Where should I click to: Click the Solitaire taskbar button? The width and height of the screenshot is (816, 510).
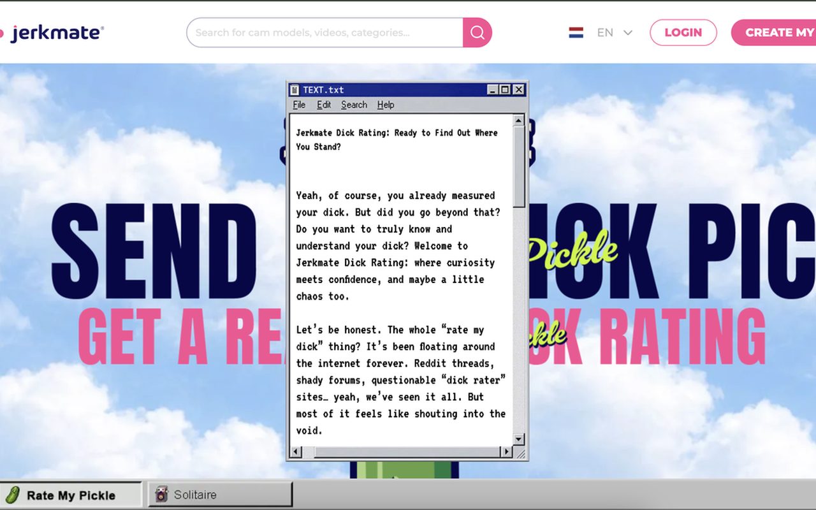(221, 495)
